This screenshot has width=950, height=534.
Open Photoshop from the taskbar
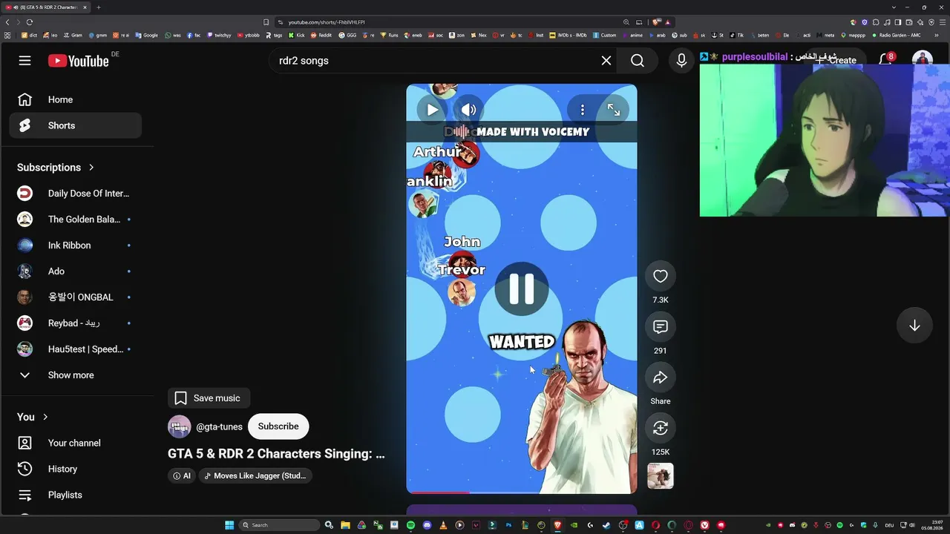(x=508, y=525)
